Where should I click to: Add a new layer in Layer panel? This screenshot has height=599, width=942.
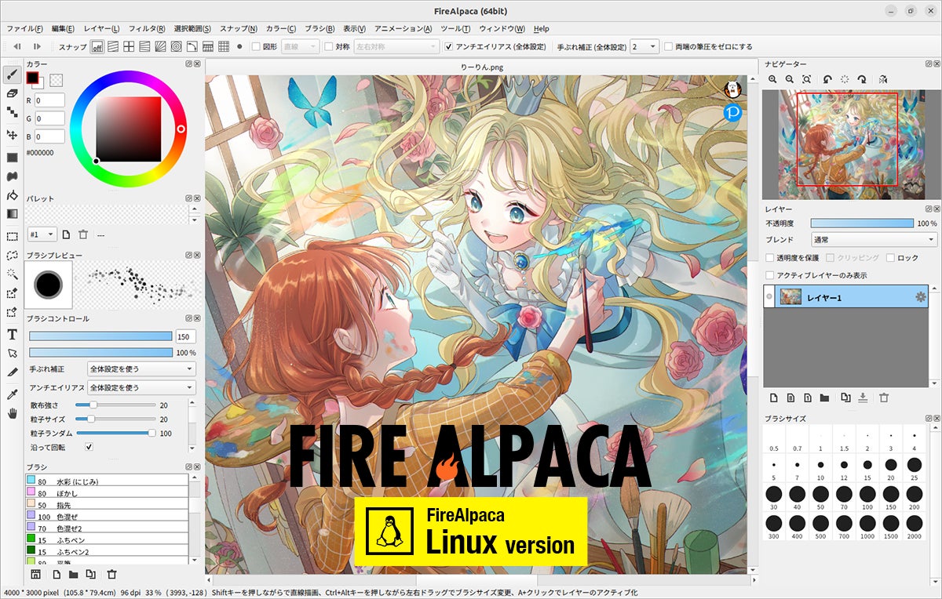tap(773, 398)
